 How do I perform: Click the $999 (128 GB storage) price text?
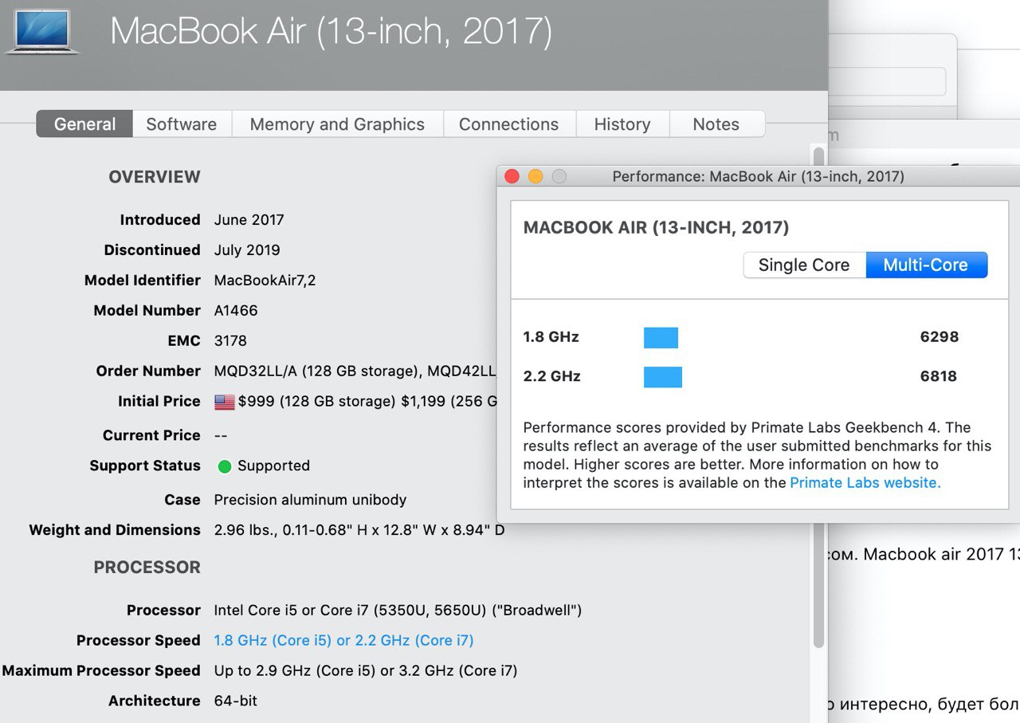click(x=317, y=402)
